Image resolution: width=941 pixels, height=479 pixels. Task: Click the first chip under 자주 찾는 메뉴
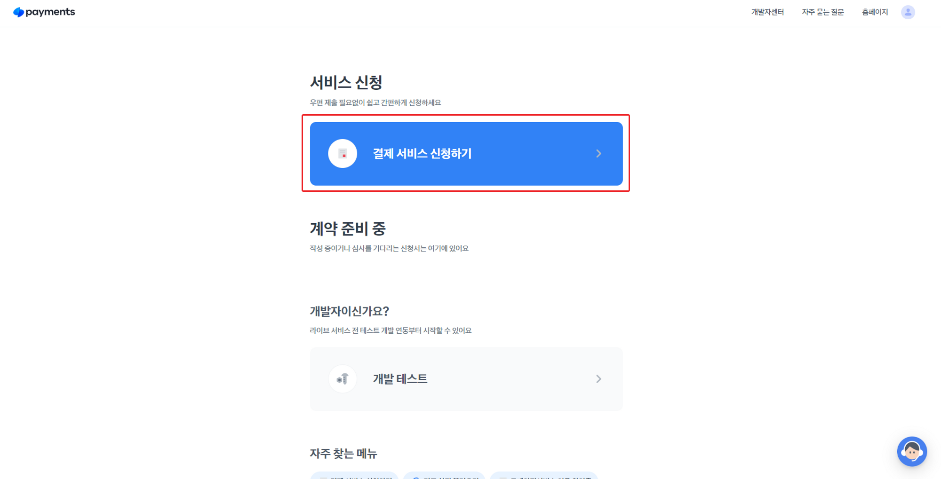[353, 477]
